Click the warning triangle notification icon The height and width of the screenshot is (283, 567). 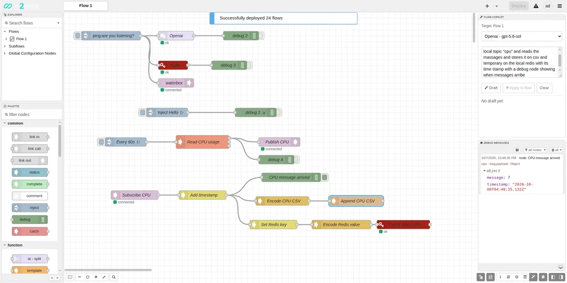click(x=536, y=6)
